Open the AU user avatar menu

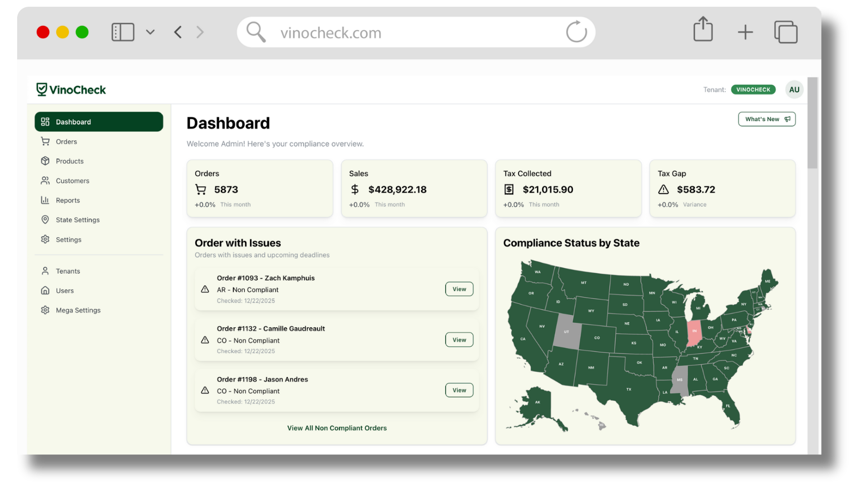coord(794,90)
